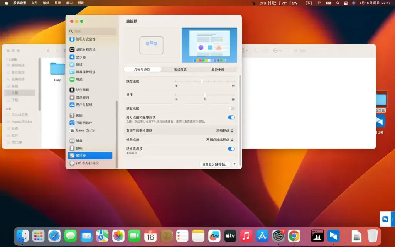Open 文件 menu in menu bar
The height and width of the screenshot is (247, 395).
point(34,3)
